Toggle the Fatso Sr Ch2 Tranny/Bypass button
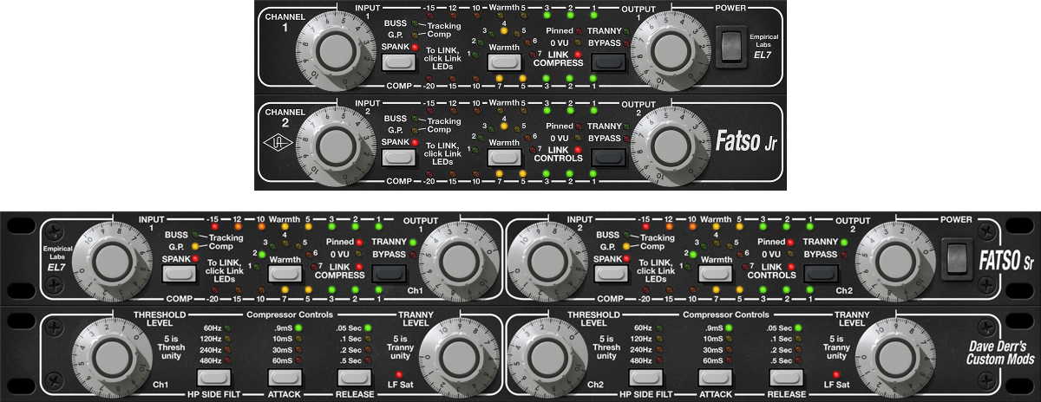This screenshot has width=1041, height=402. point(821,275)
